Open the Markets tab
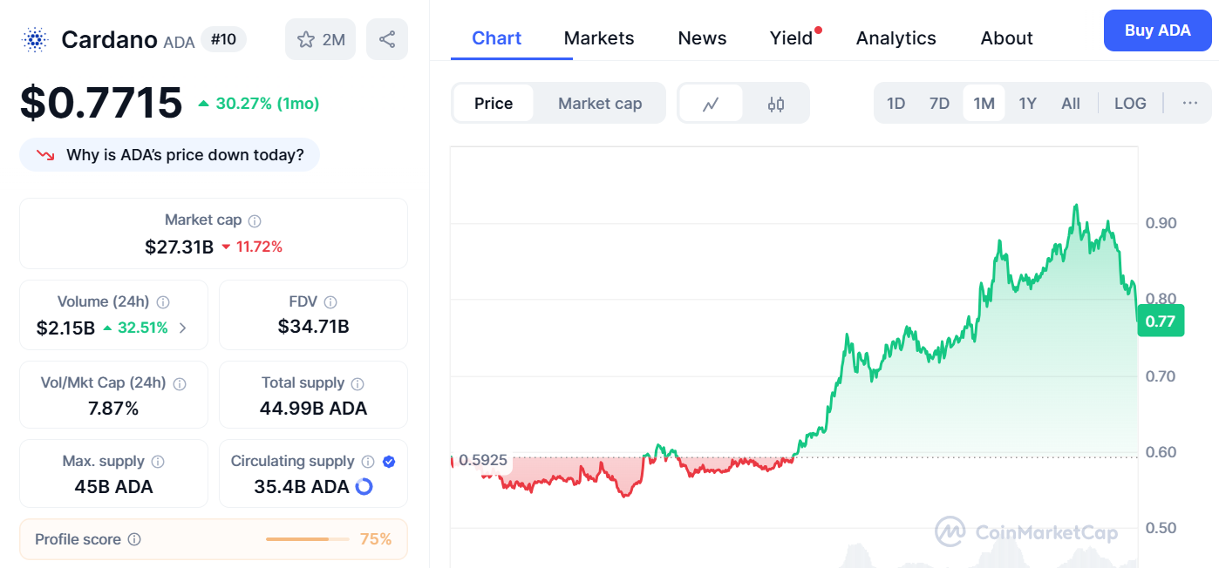The image size is (1219, 568). tap(599, 38)
